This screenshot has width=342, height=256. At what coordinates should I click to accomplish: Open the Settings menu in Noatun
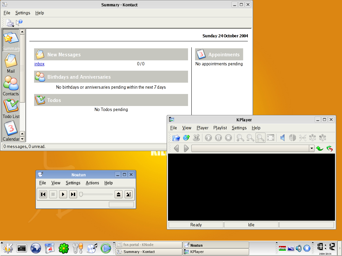pos(73,183)
